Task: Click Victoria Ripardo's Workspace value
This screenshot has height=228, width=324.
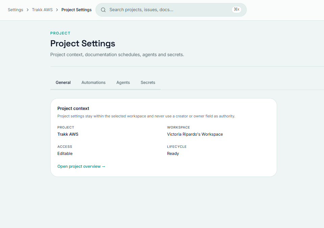Action: pos(195,134)
